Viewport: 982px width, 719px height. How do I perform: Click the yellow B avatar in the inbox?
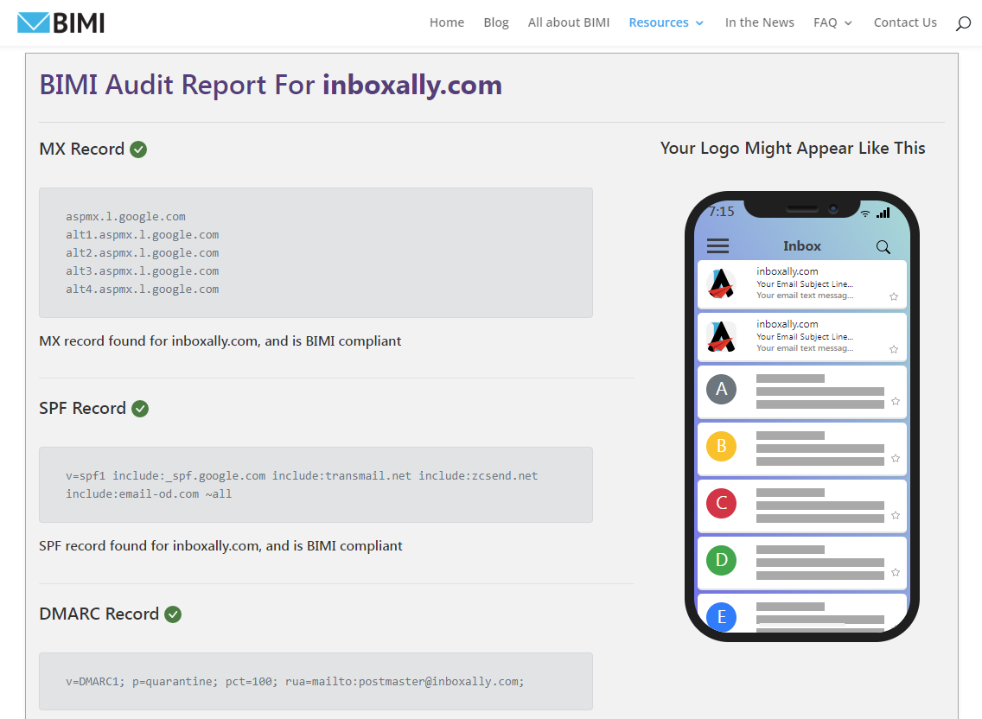(721, 446)
